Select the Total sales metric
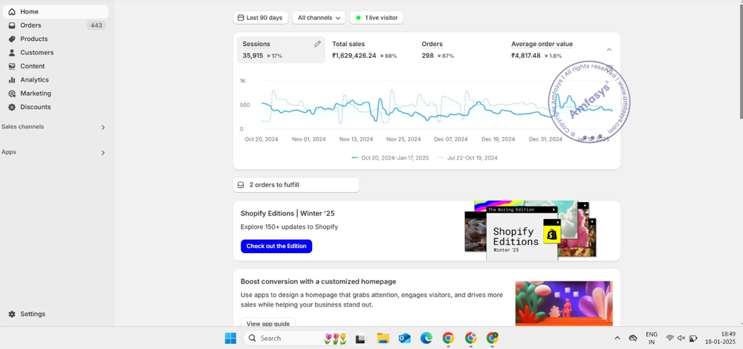The image size is (743, 349). 364,50
